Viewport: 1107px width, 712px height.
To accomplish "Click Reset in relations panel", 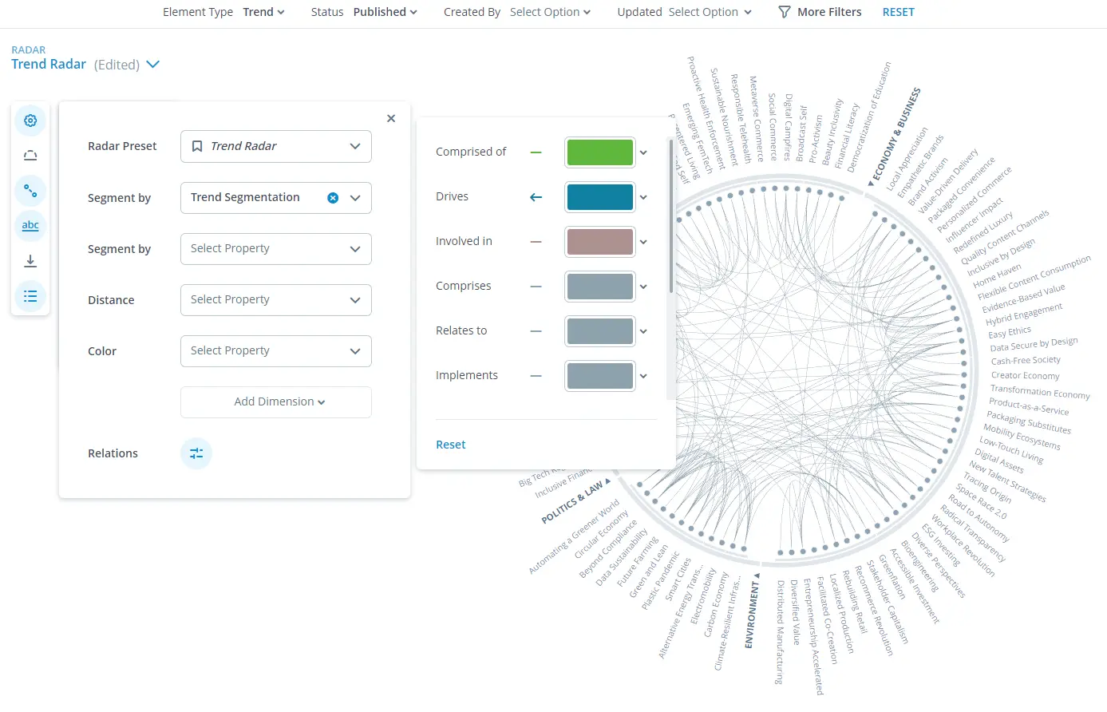I will pyautogui.click(x=451, y=445).
